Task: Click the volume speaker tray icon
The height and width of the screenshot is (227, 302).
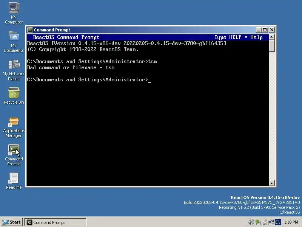Action: point(250,222)
